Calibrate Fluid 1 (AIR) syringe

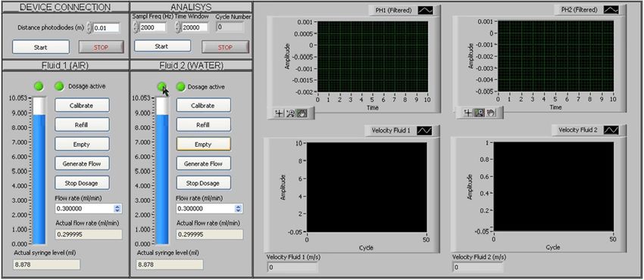pyautogui.click(x=82, y=105)
